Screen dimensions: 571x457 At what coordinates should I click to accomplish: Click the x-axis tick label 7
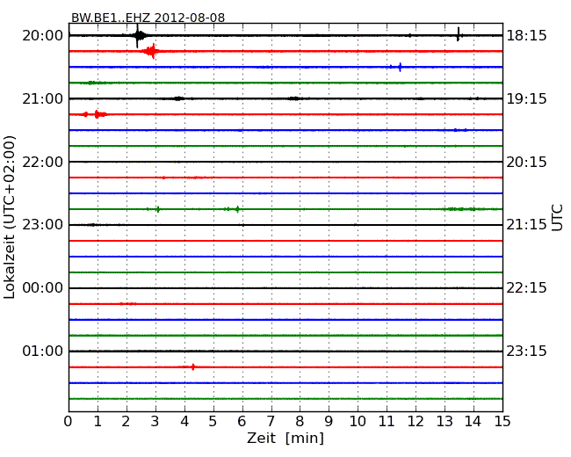pos(271,421)
